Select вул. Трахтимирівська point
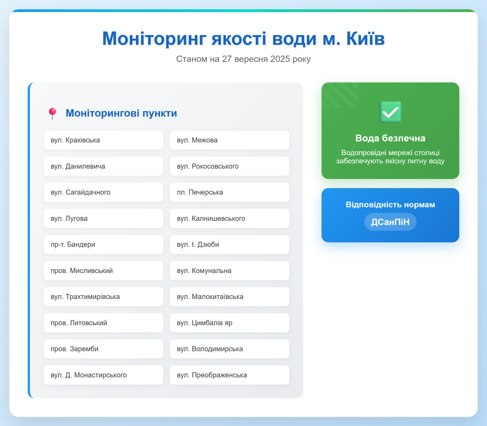 (103, 297)
